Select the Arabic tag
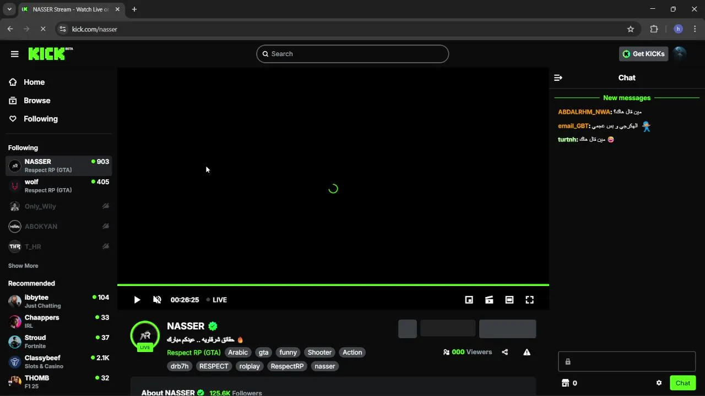The image size is (705, 396). click(238, 353)
